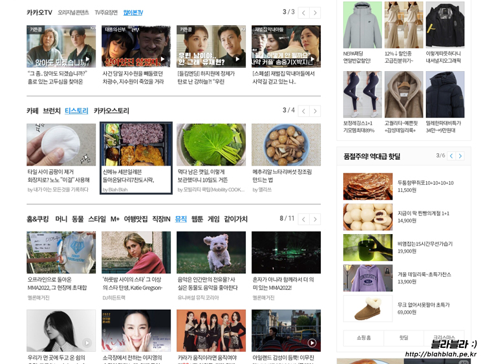The width and height of the screenshot is (485, 364).
Task: Open 동물 category tab
Action: tap(78, 219)
